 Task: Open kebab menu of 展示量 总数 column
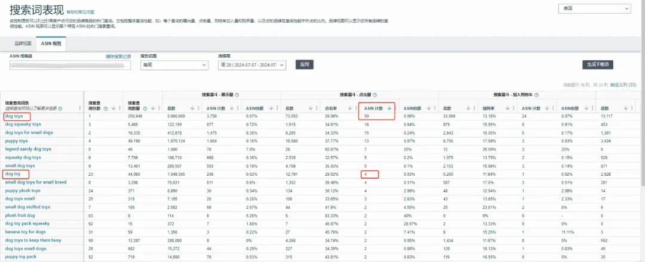pos(199,108)
